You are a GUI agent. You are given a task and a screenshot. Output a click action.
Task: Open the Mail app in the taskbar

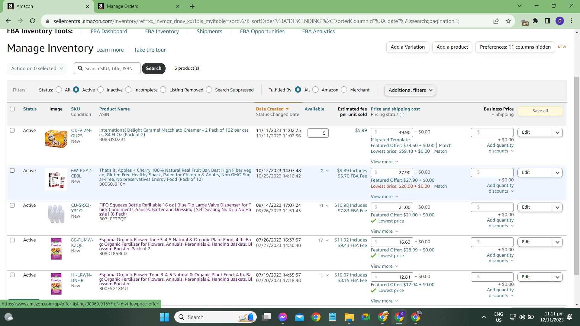(299, 317)
